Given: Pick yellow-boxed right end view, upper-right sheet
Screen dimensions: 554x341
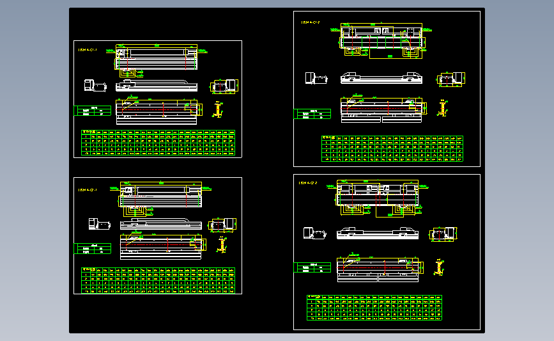Looking at the screenshot, I should [x=451, y=79].
